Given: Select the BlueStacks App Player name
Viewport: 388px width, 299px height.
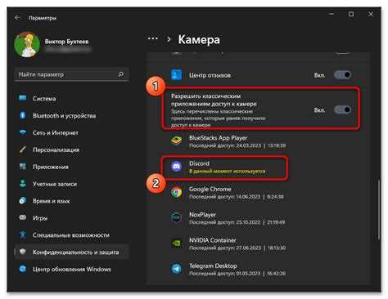Looking at the screenshot, I should (219, 138).
